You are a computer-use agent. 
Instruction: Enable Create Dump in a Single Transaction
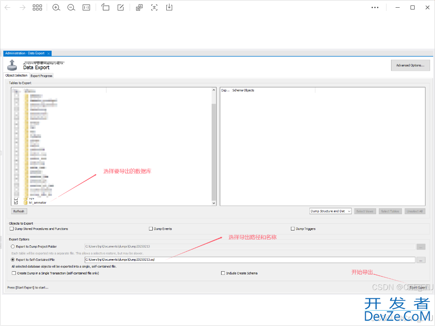pos(14,273)
